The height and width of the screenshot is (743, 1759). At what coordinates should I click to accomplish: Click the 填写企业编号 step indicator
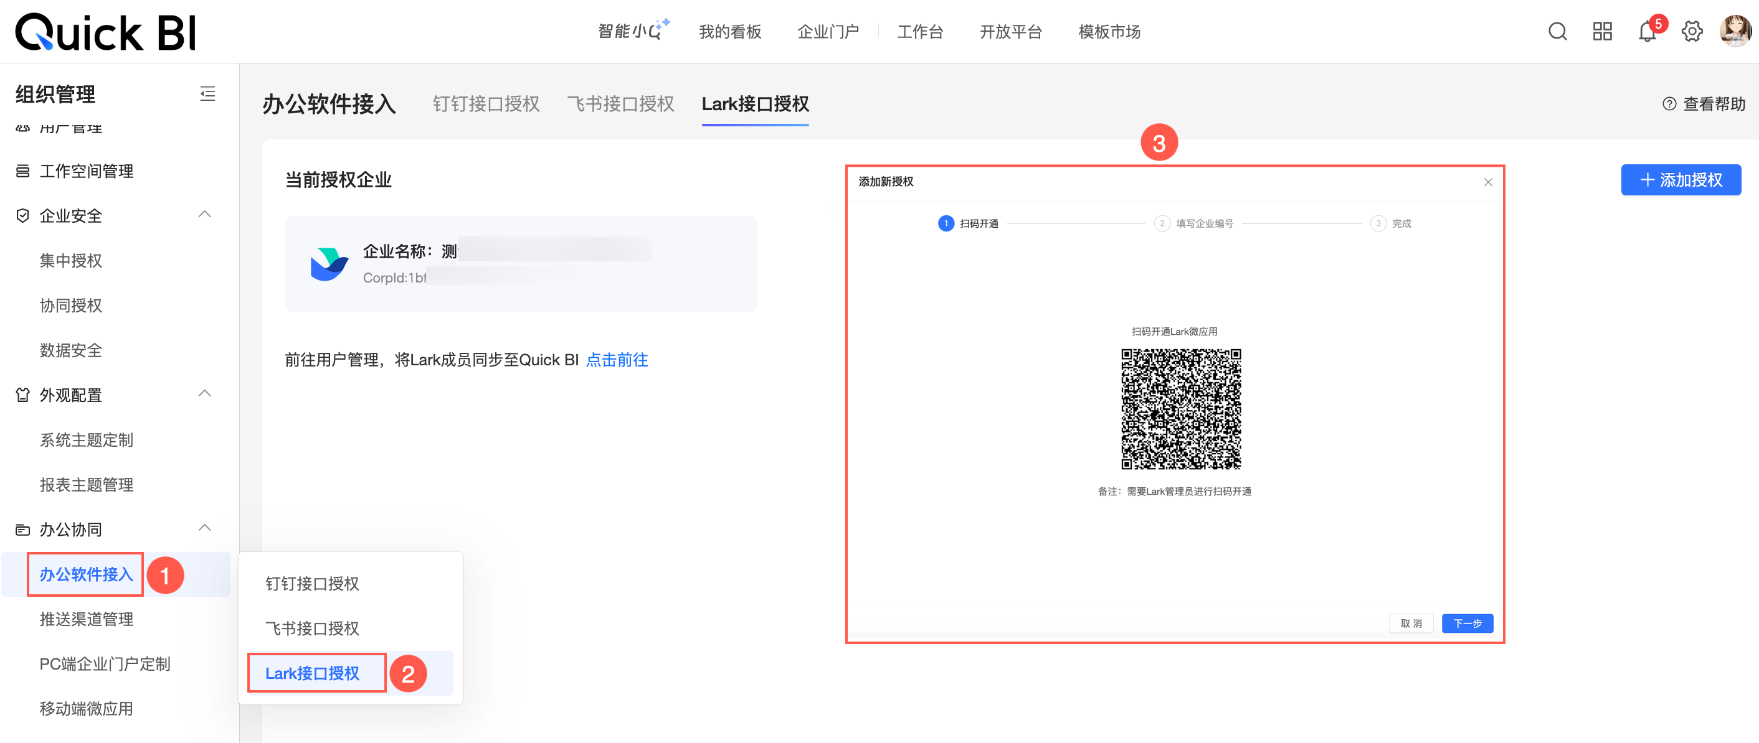click(x=1193, y=224)
